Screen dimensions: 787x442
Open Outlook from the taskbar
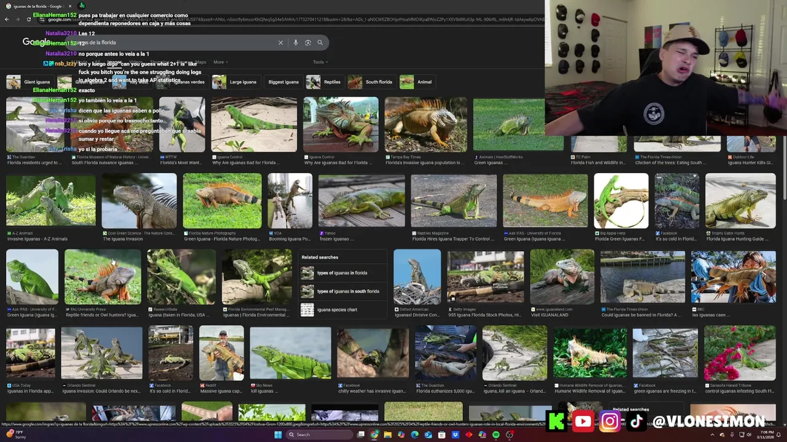(x=428, y=435)
